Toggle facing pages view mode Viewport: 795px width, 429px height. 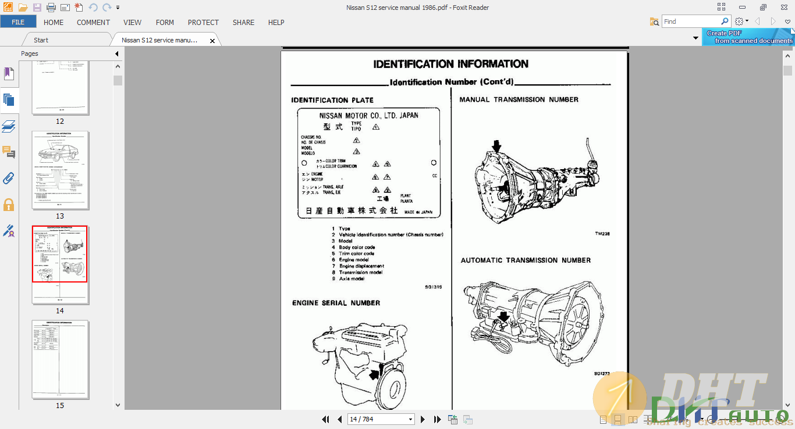(x=631, y=419)
